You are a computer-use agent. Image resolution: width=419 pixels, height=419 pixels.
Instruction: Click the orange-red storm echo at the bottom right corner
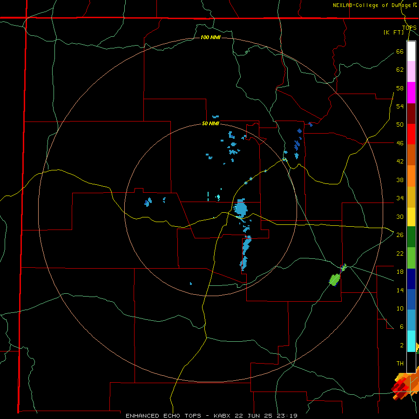pyautogui.click(x=405, y=384)
